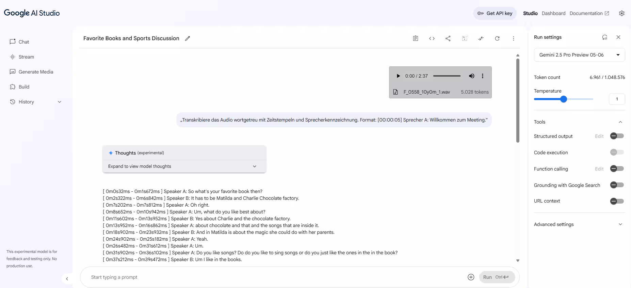Open Generate Media in sidebar
Viewport: 631px width, 288px height.
coord(32,72)
